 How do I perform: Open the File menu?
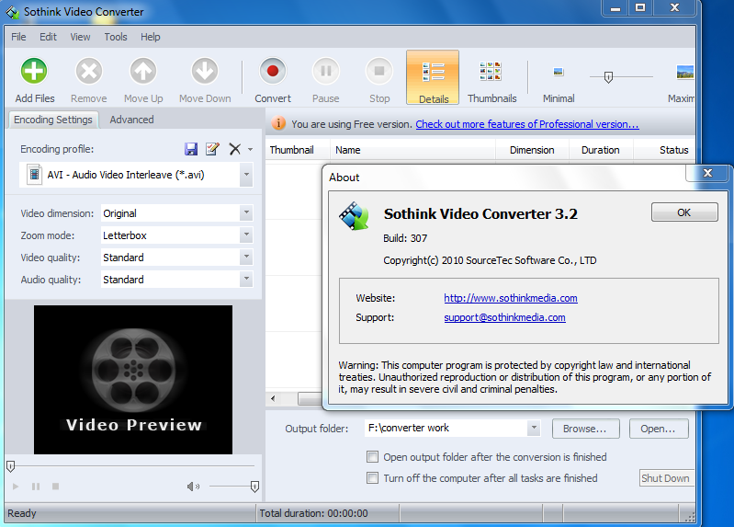(18, 37)
